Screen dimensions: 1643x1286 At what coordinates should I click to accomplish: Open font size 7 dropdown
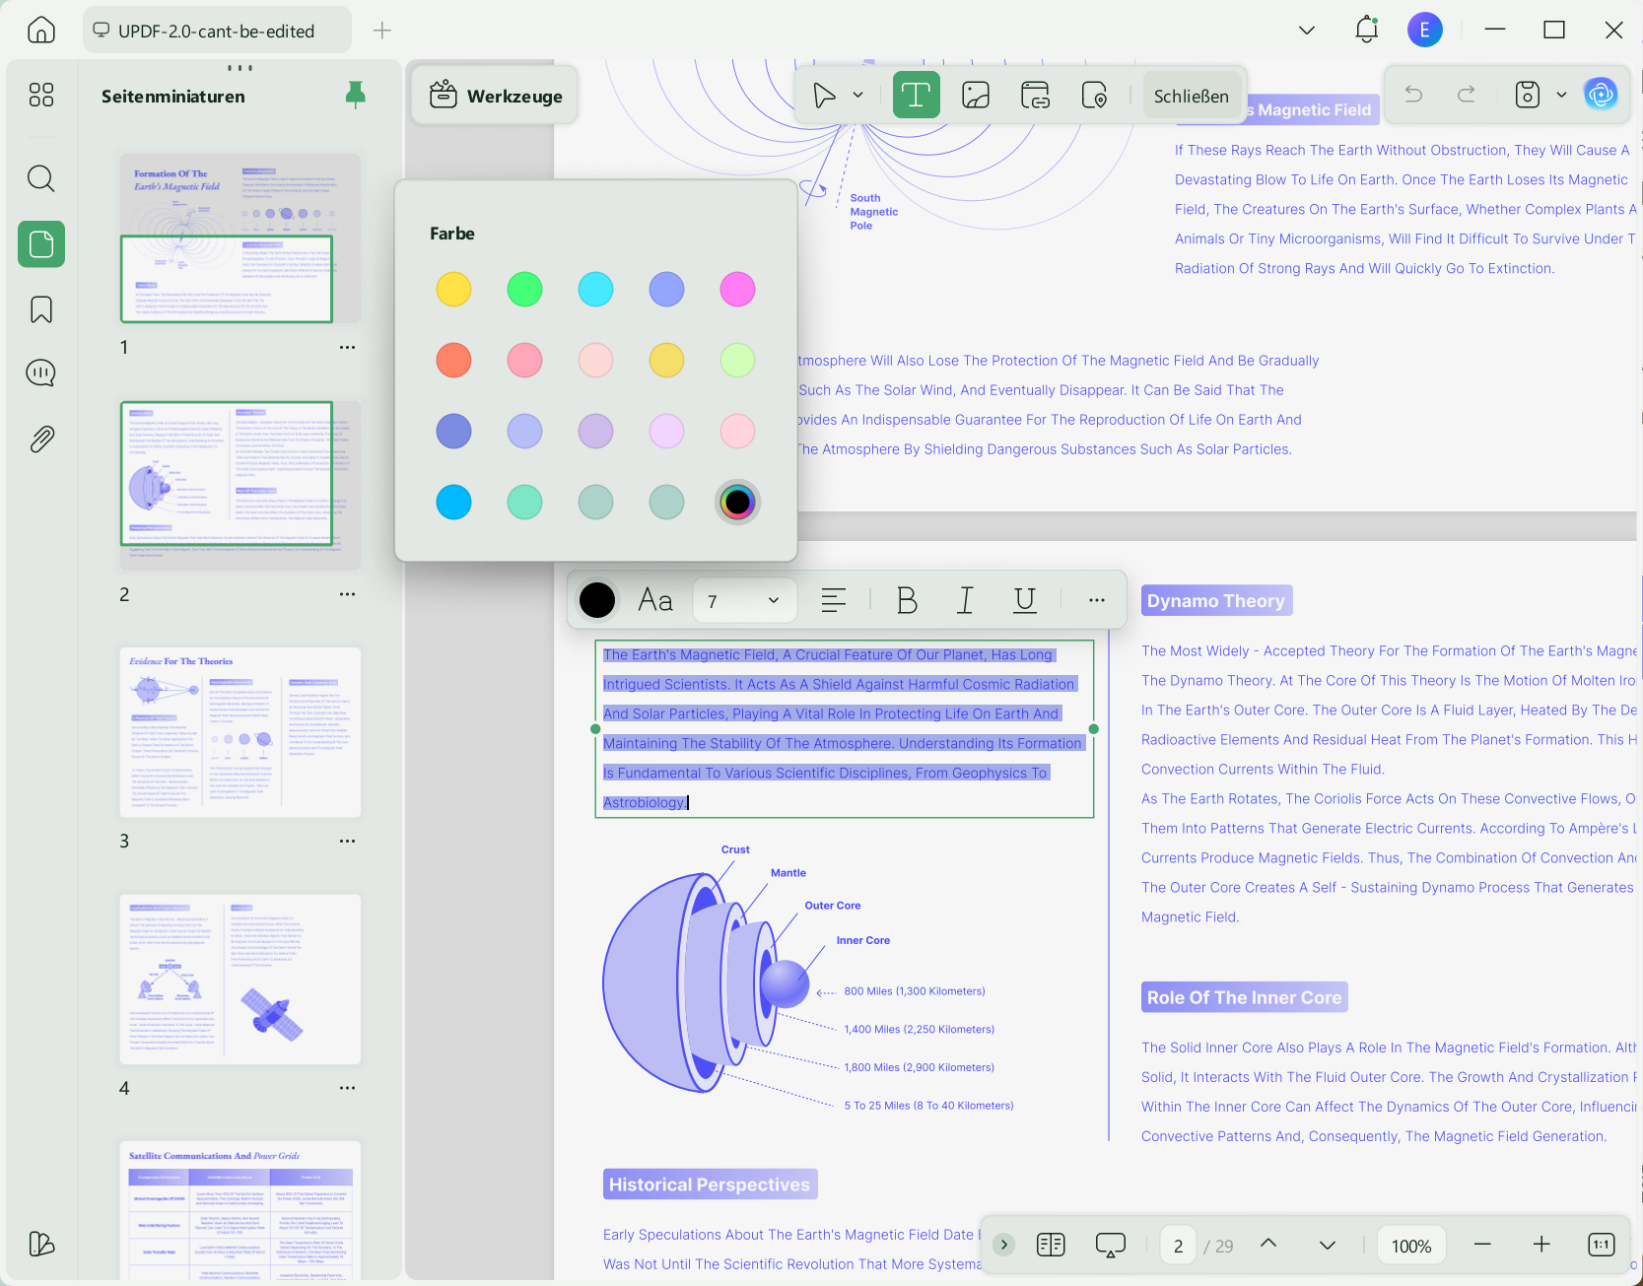(744, 601)
